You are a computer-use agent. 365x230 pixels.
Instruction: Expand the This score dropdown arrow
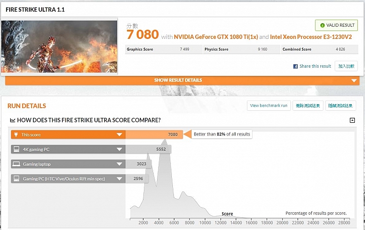pyautogui.click(x=120, y=134)
